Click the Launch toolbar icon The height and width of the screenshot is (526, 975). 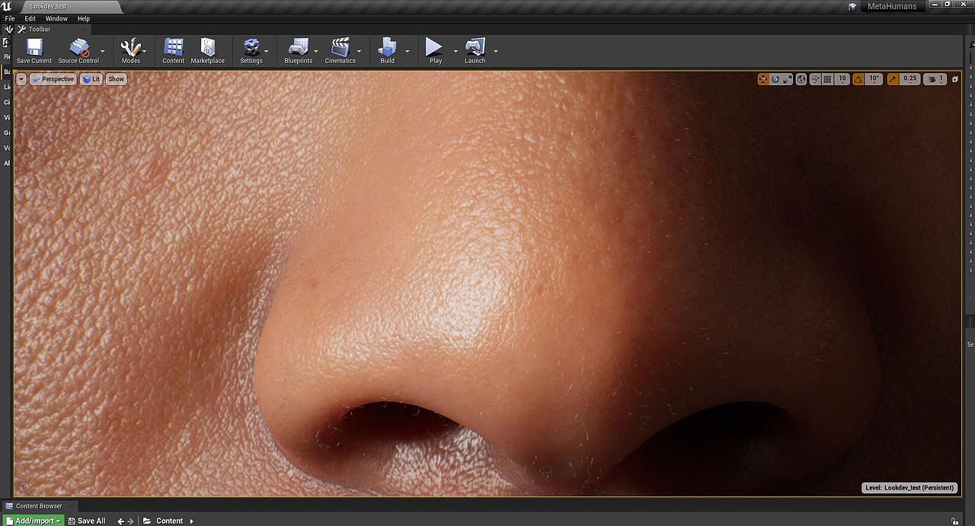(x=475, y=51)
